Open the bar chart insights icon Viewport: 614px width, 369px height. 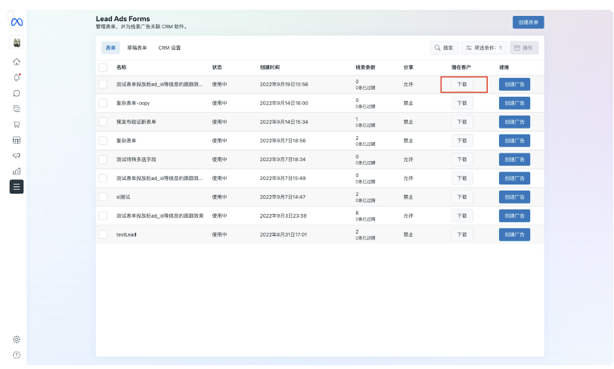coord(17,171)
